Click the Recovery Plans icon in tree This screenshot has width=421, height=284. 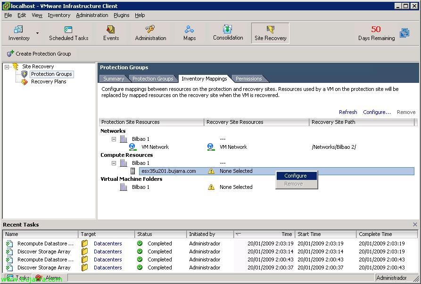point(25,81)
